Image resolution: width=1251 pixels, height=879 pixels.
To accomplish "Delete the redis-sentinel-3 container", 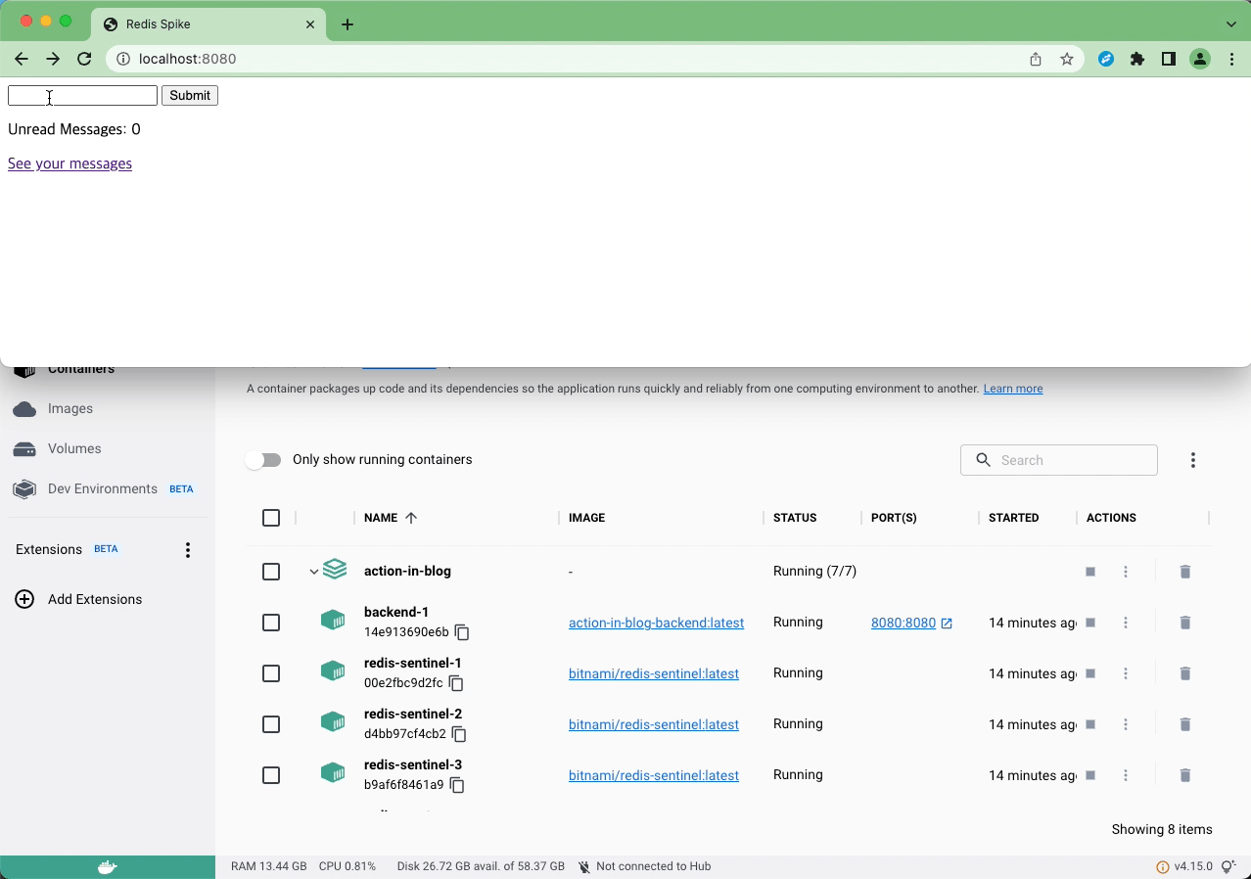I will coord(1185,775).
